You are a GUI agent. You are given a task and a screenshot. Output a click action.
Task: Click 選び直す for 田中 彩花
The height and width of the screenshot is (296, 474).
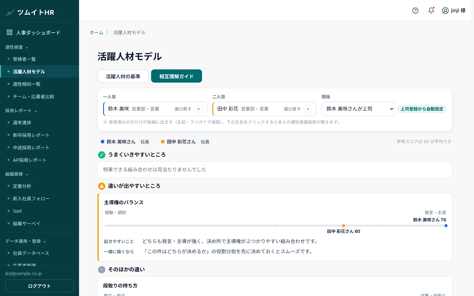pyautogui.click(x=292, y=109)
